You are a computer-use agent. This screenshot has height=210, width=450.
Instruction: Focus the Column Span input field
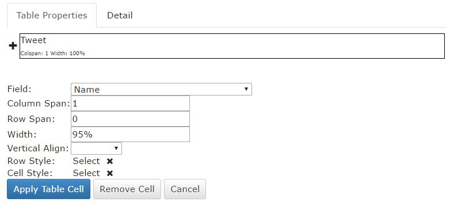130,104
